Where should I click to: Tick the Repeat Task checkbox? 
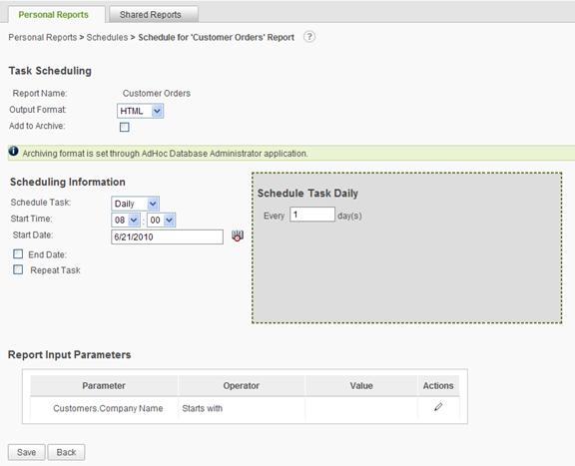click(18, 269)
